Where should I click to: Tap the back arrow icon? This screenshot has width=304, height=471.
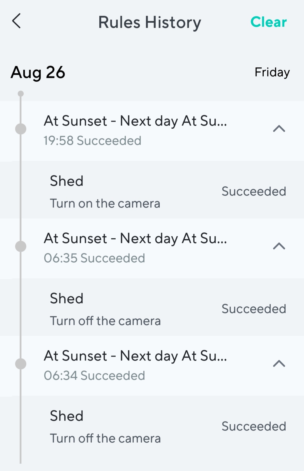pos(17,21)
